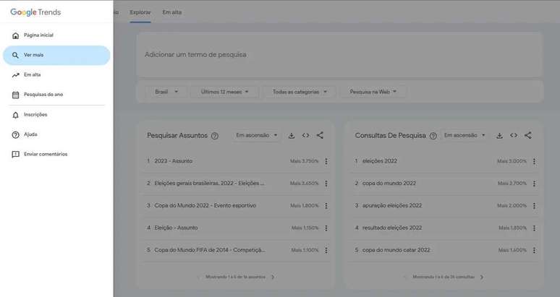Open the apuração eleições 2022 query
The height and width of the screenshot is (297, 560).
(x=392, y=206)
